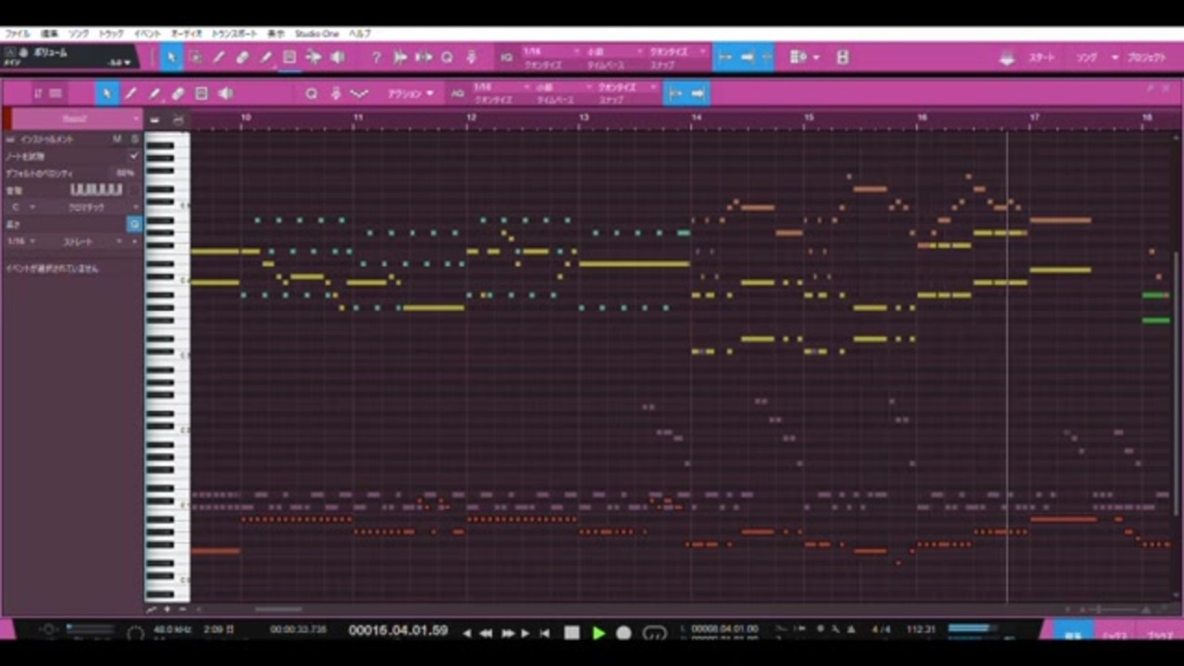The height and width of the screenshot is (666, 1184).
Task: Click the プロジェクト page button
Action: click(x=1147, y=57)
